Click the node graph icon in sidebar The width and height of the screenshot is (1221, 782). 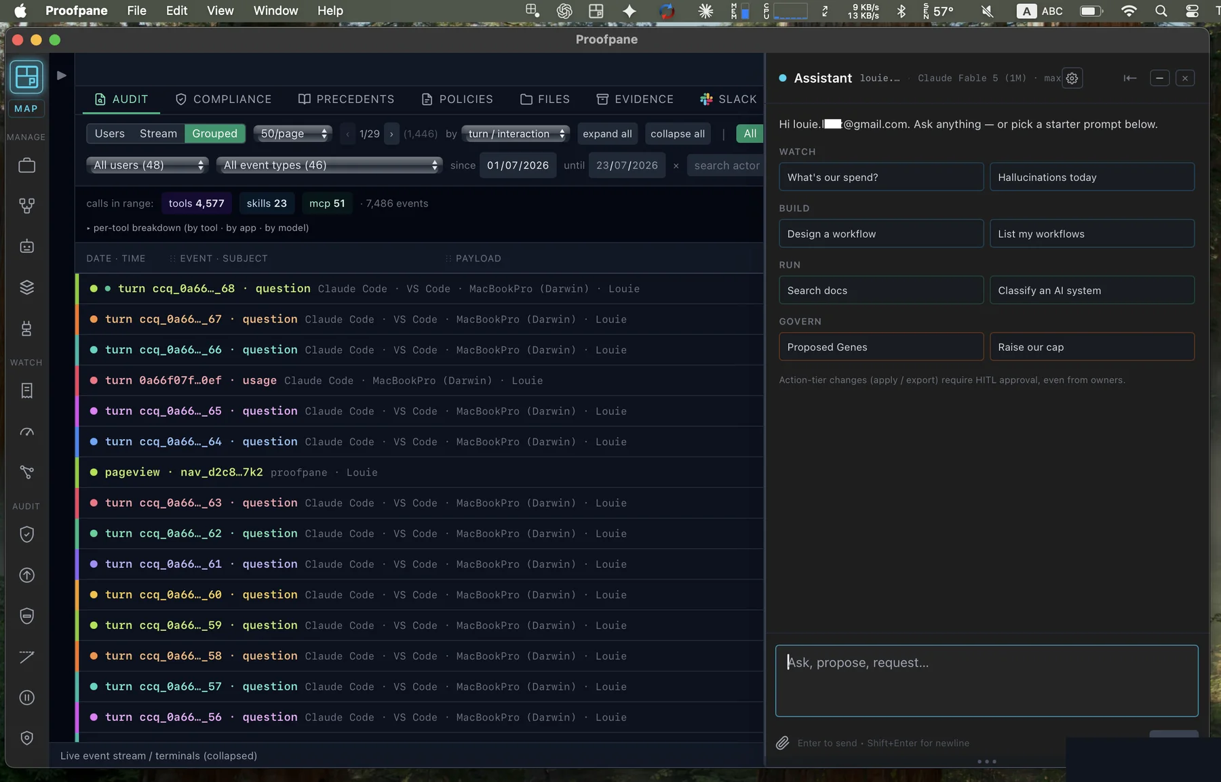click(26, 472)
